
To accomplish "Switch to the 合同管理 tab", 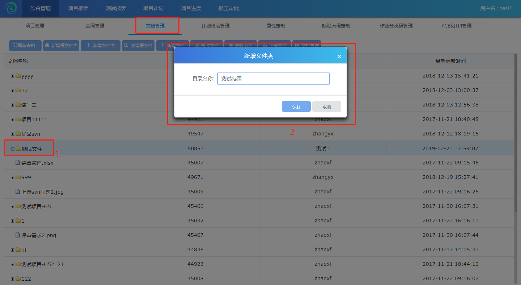I will (x=95, y=26).
